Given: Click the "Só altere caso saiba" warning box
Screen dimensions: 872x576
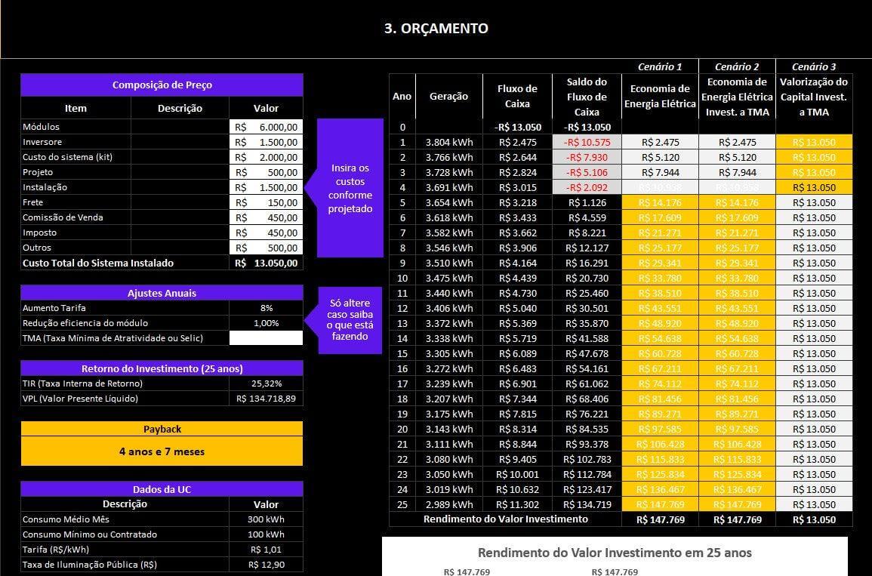Looking at the screenshot, I should 350,319.
